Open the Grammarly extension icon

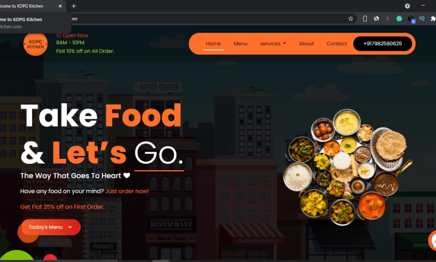tap(399, 19)
